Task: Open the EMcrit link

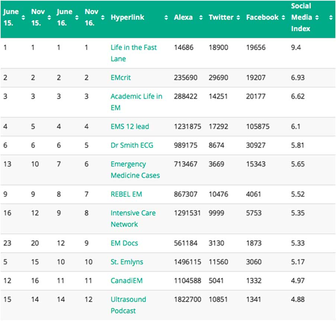Action: coord(121,78)
